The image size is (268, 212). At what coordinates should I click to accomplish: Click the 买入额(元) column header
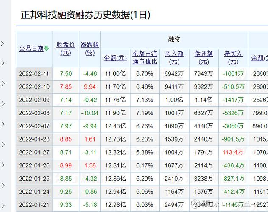[174, 58]
